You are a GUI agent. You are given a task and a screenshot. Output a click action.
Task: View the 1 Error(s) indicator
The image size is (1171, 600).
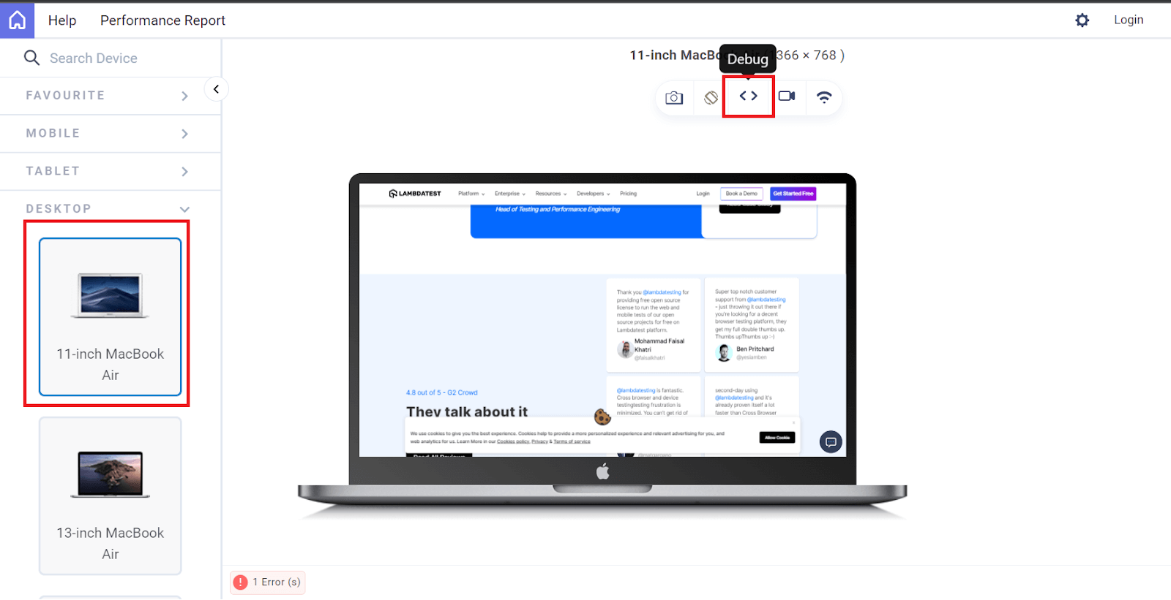point(268,582)
